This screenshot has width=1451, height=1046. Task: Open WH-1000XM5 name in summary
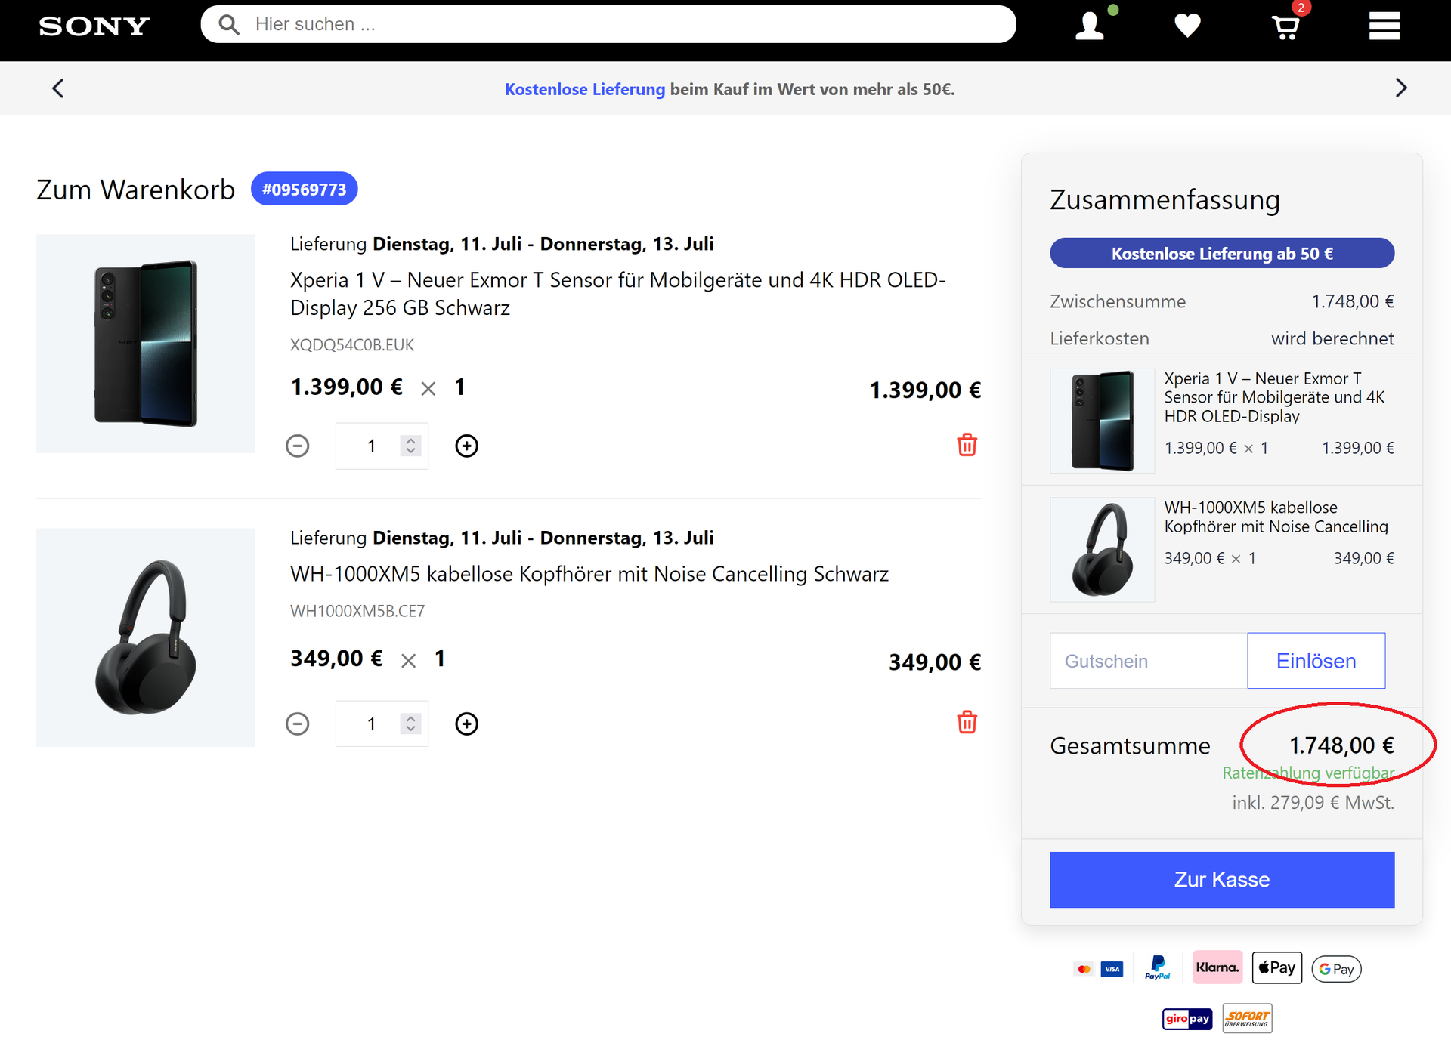point(1276,517)
